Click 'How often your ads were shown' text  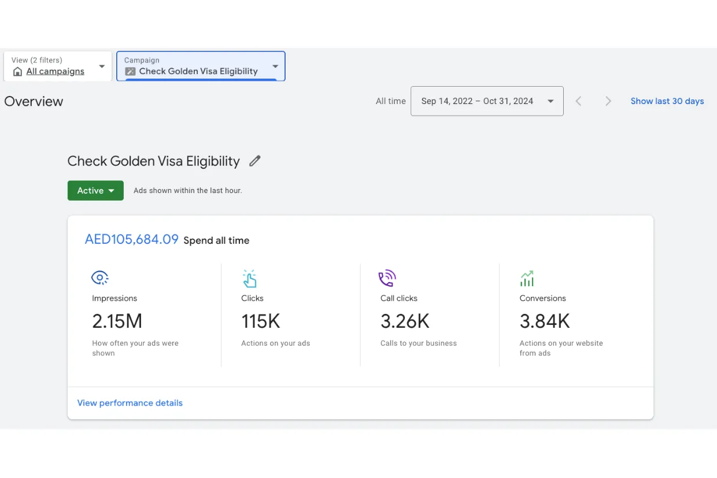[135, 348]
